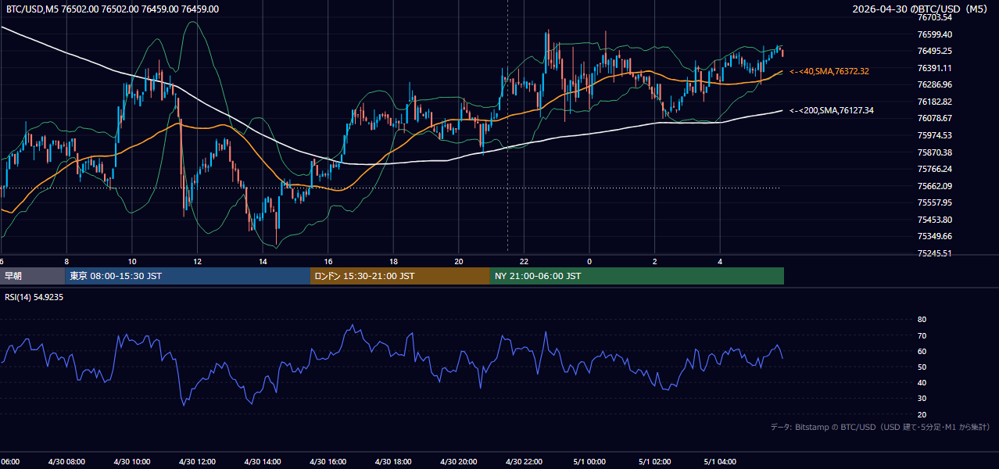This screenshot has width=999, height=469.
Task: Click the BTC/USD,M5 OHLC header text
Action: (113, 9)
